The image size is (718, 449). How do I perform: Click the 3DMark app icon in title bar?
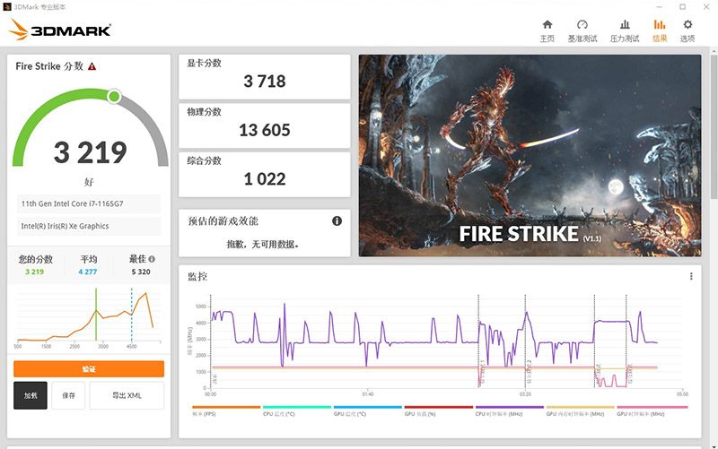[x=7, y=7]
